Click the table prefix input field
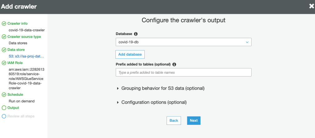Image resolution: width=315 pixels, height=138 pixels. point(184,73)
